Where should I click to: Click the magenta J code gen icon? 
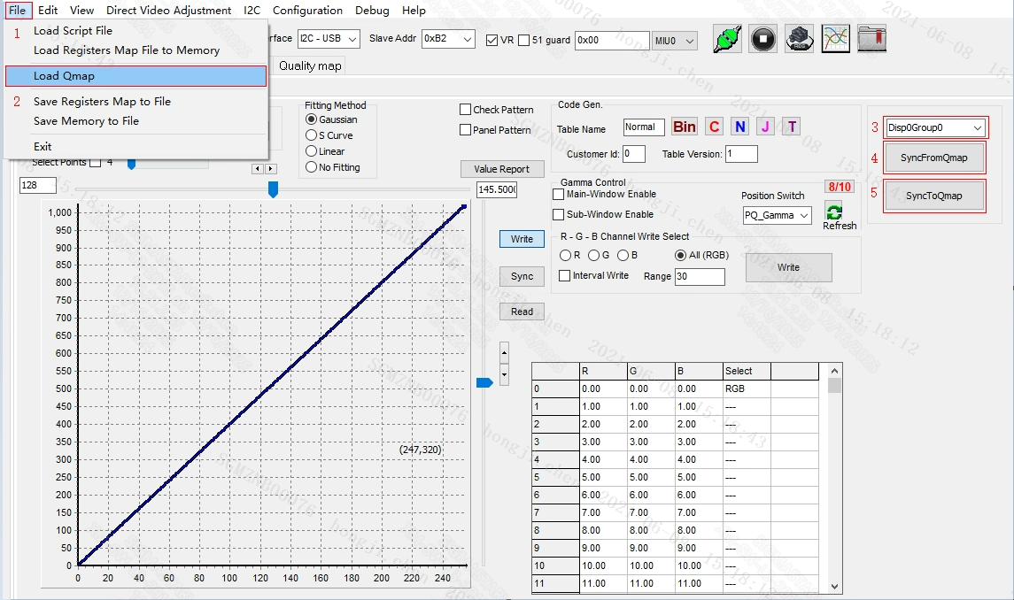click(766, 127)
